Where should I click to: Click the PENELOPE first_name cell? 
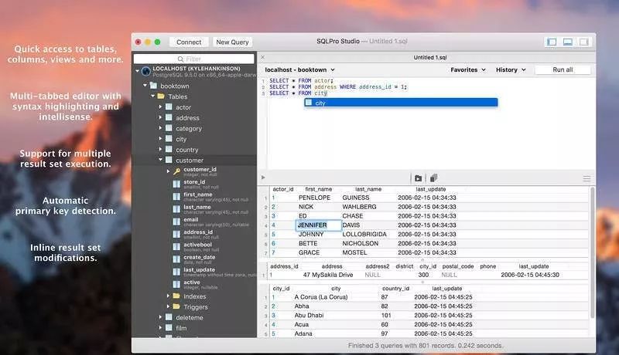pos(314,198)
